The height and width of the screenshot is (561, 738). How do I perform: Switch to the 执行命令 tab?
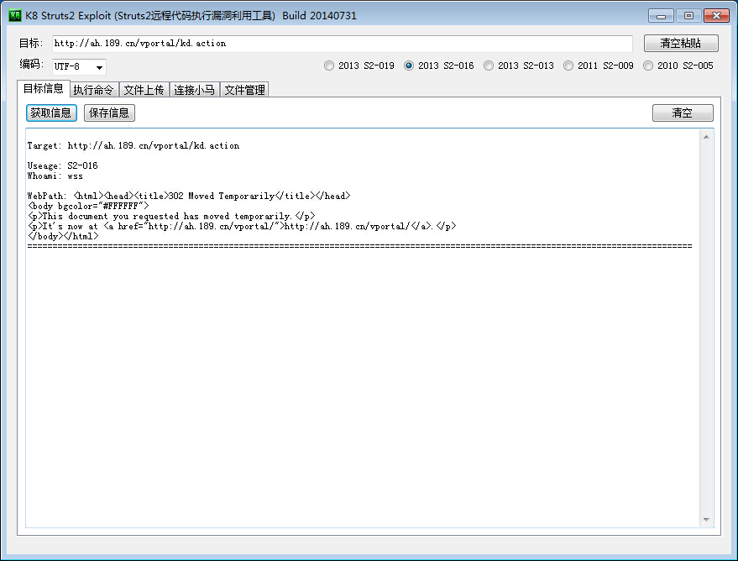click(94, 90)
